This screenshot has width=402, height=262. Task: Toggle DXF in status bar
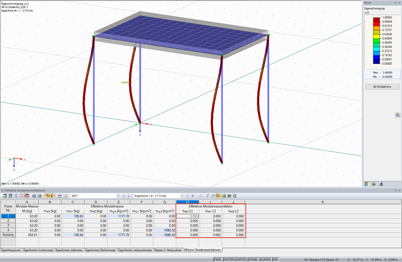[276, 259]
